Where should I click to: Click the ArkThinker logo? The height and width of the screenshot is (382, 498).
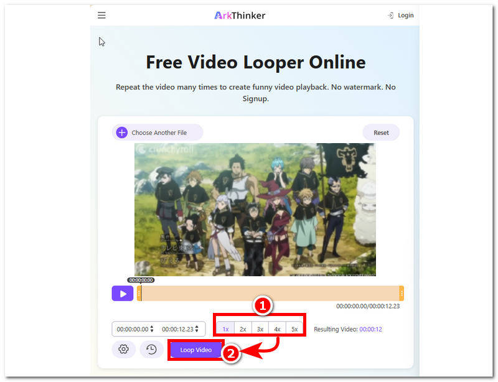pyautogui.click(x=239, y=15)
